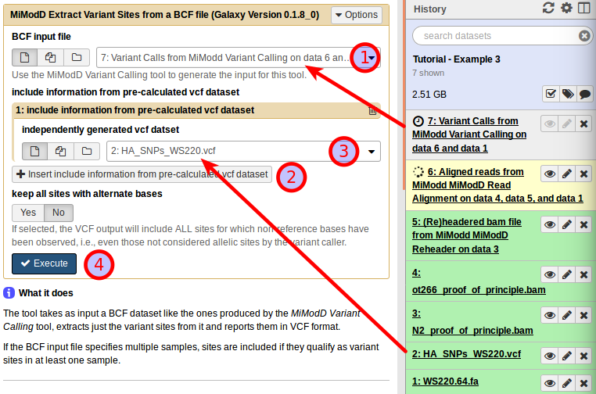The width and height of the screenshot is (596, 394).
Task: Set keep all sites to No
Action: [59, 213]
